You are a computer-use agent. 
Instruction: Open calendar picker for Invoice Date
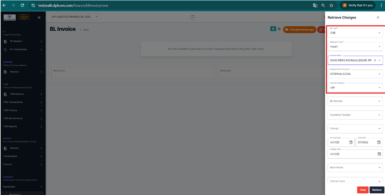(x=351, y=143)
